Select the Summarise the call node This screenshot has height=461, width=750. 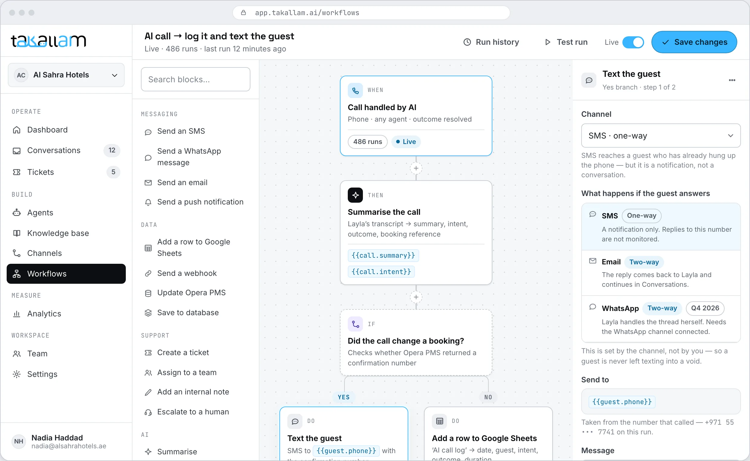coord(416,233)
